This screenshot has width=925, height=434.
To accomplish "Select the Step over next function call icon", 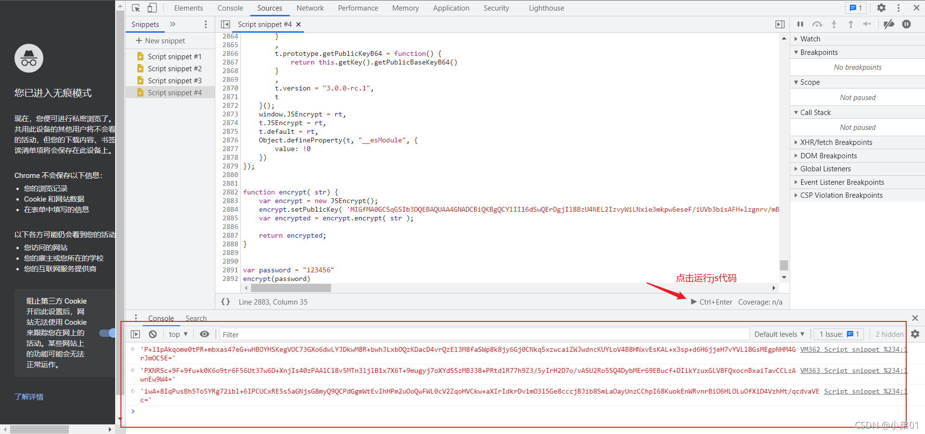I will tap(818, 24).
